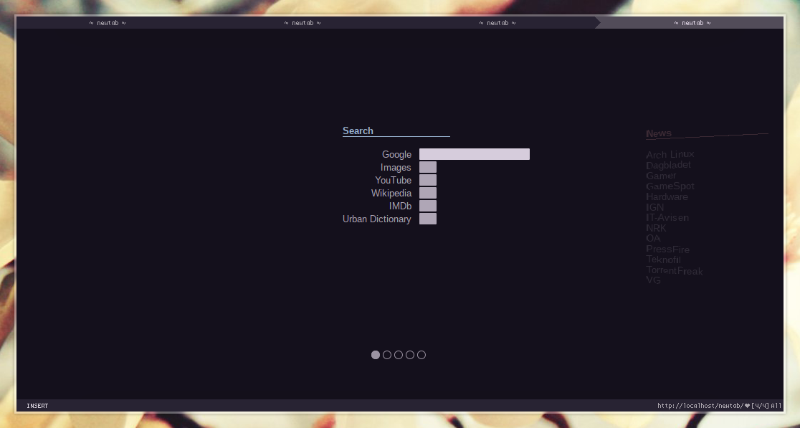Click inside the Urban Dictionary search field
The image size is (800, 428).
(x=428, y=219)
